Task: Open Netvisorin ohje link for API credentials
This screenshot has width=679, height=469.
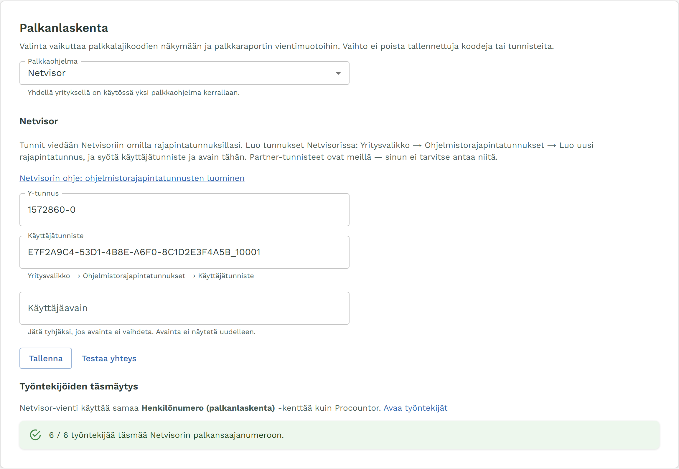Action: [132, 178]
